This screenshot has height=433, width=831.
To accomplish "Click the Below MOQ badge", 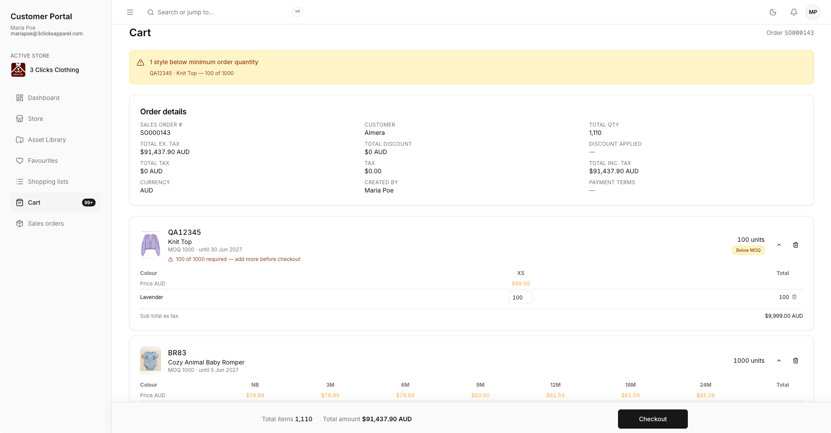I will click(x=748, y=251).
